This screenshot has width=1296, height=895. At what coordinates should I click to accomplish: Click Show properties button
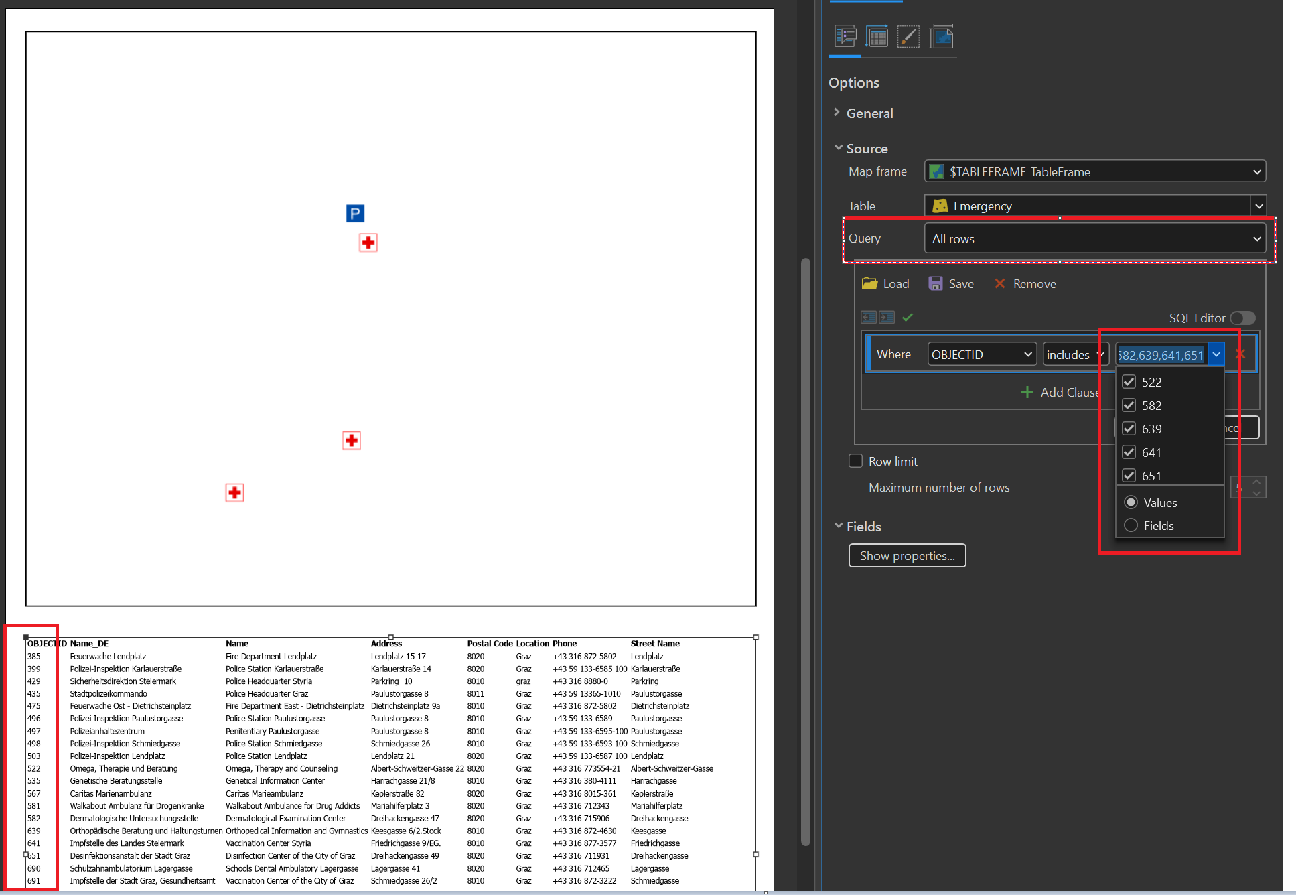(907, 555)
